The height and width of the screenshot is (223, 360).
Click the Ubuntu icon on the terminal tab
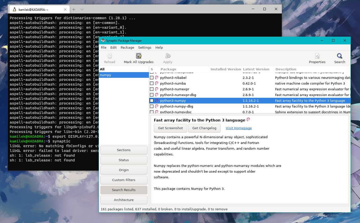point(14,9)
